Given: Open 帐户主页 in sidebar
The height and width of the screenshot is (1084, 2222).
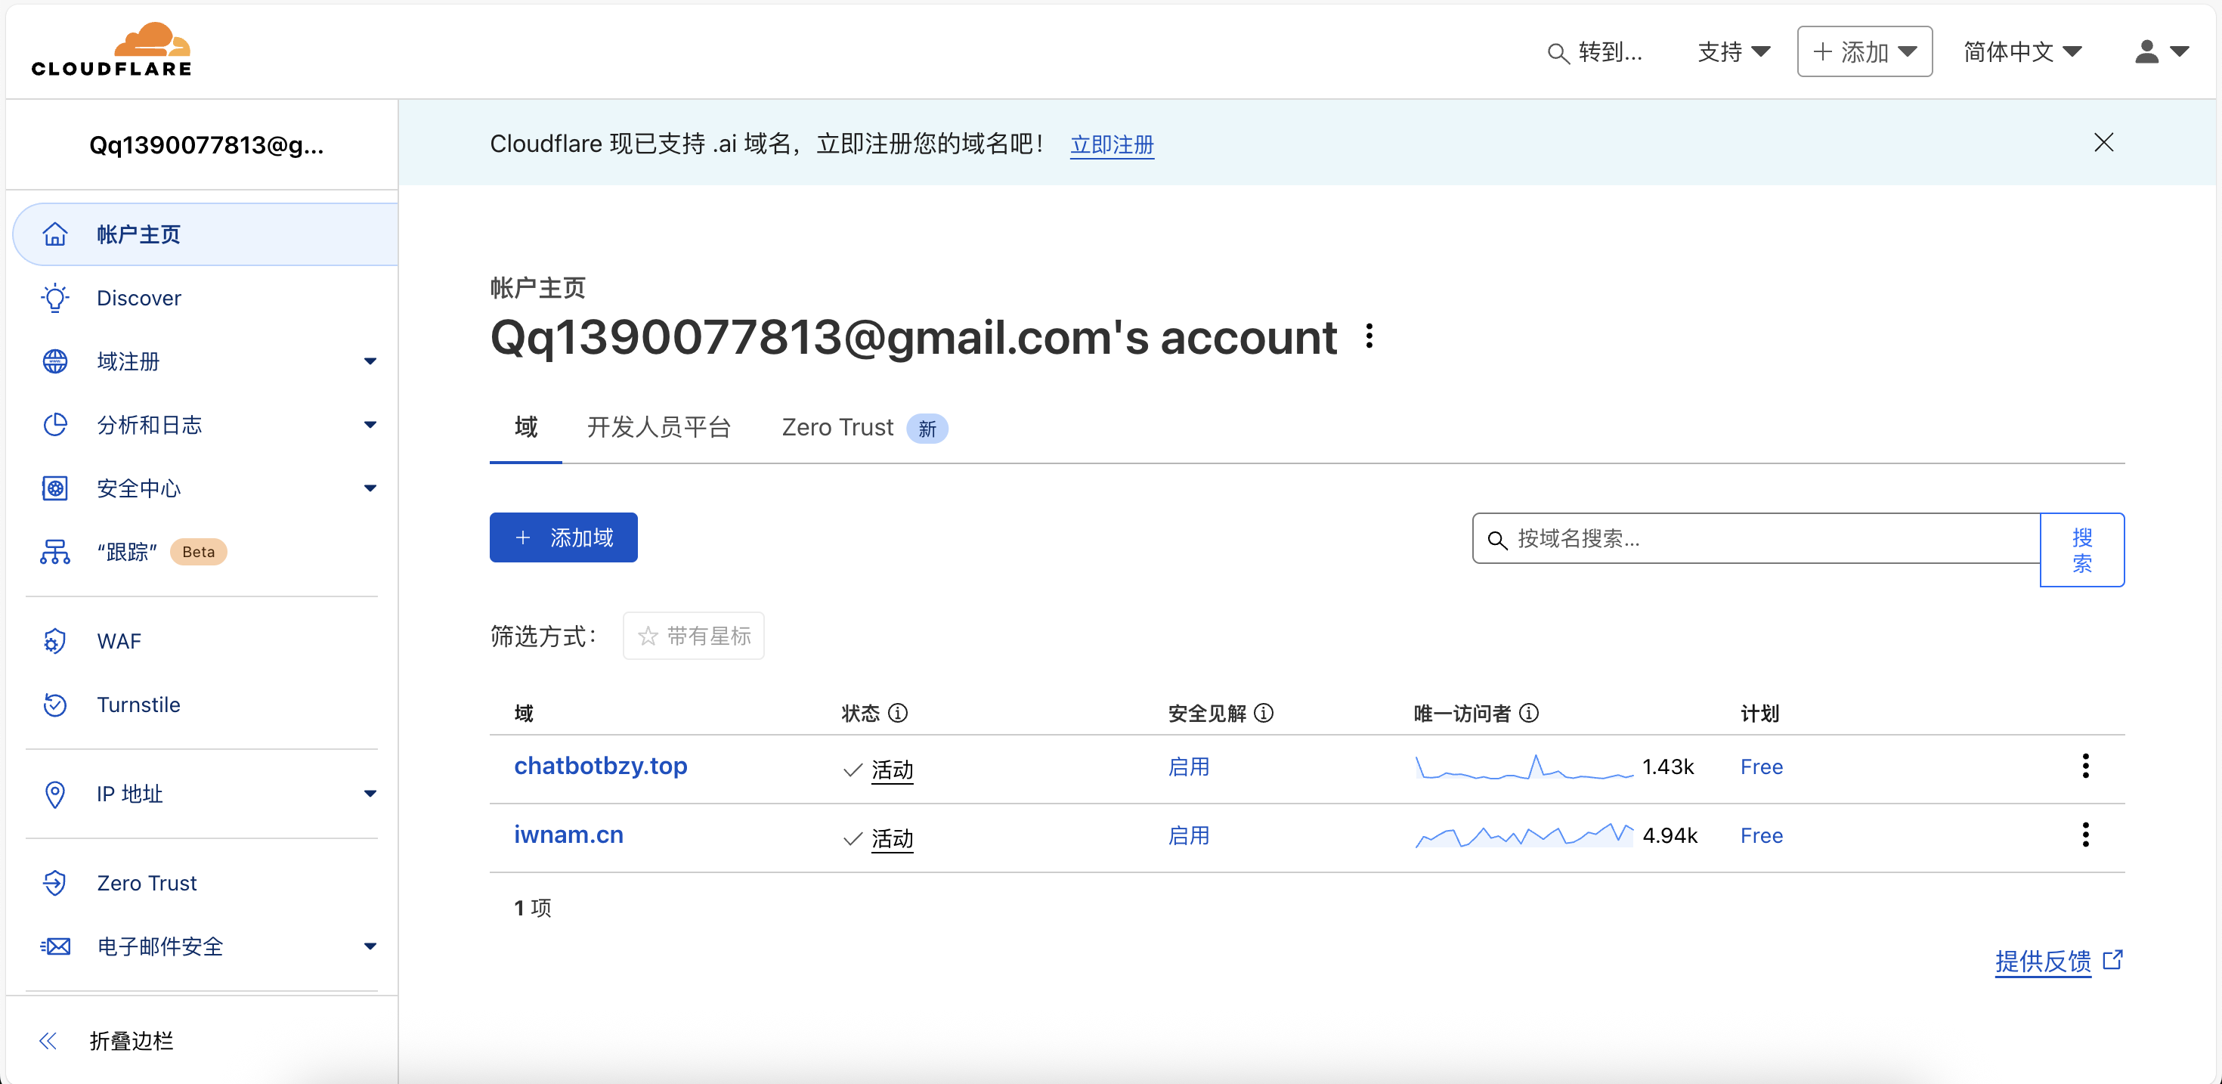Looking at the screenshot, I should (x=206, y=234).
